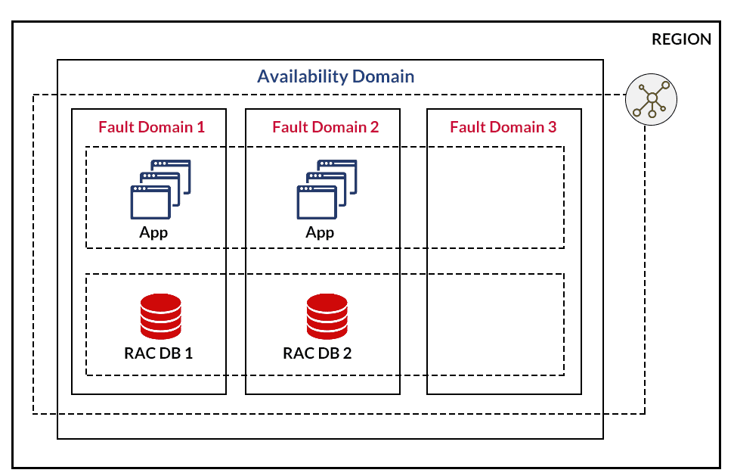Click the RAC DB 1 text label
Image resolution: width=734 pixels, height=476 pixels.
[159, 353]
